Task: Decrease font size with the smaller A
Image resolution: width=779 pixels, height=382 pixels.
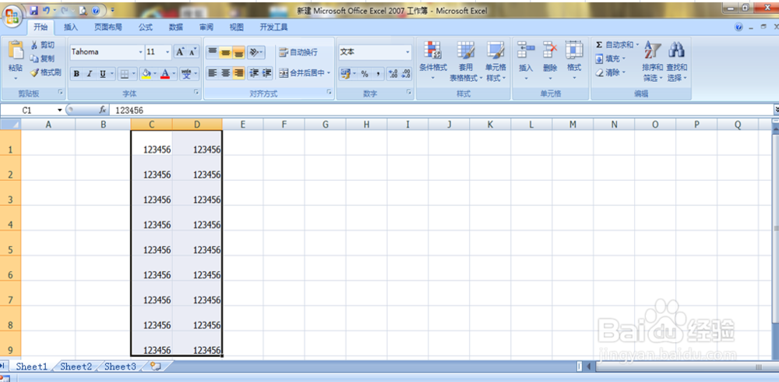Action: [192, 51]
